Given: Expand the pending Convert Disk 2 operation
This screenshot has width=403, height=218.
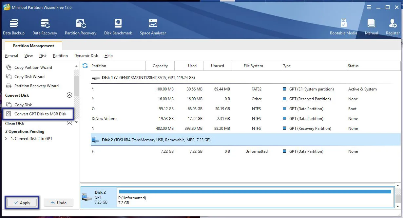Looking at the screenshot, I should (x=6, y=138).
